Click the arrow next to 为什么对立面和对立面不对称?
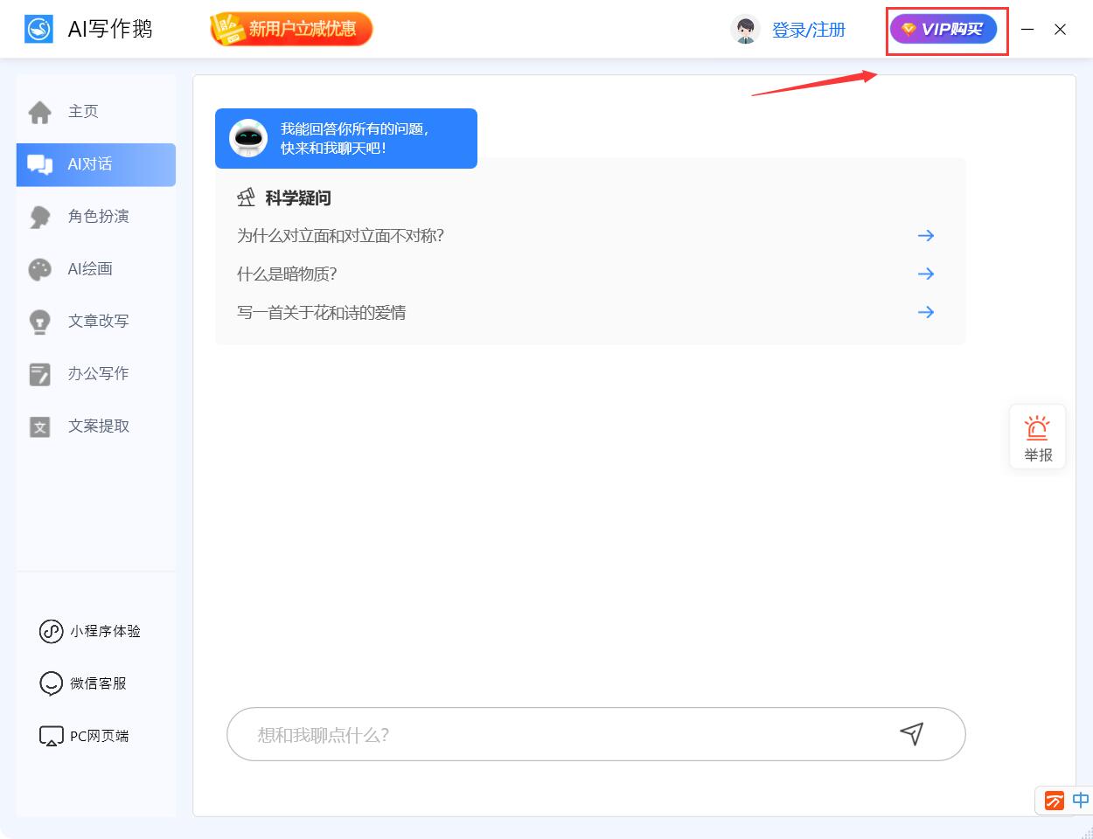Viewport: 1093px width, 839px height. click(x=926, y=236)
